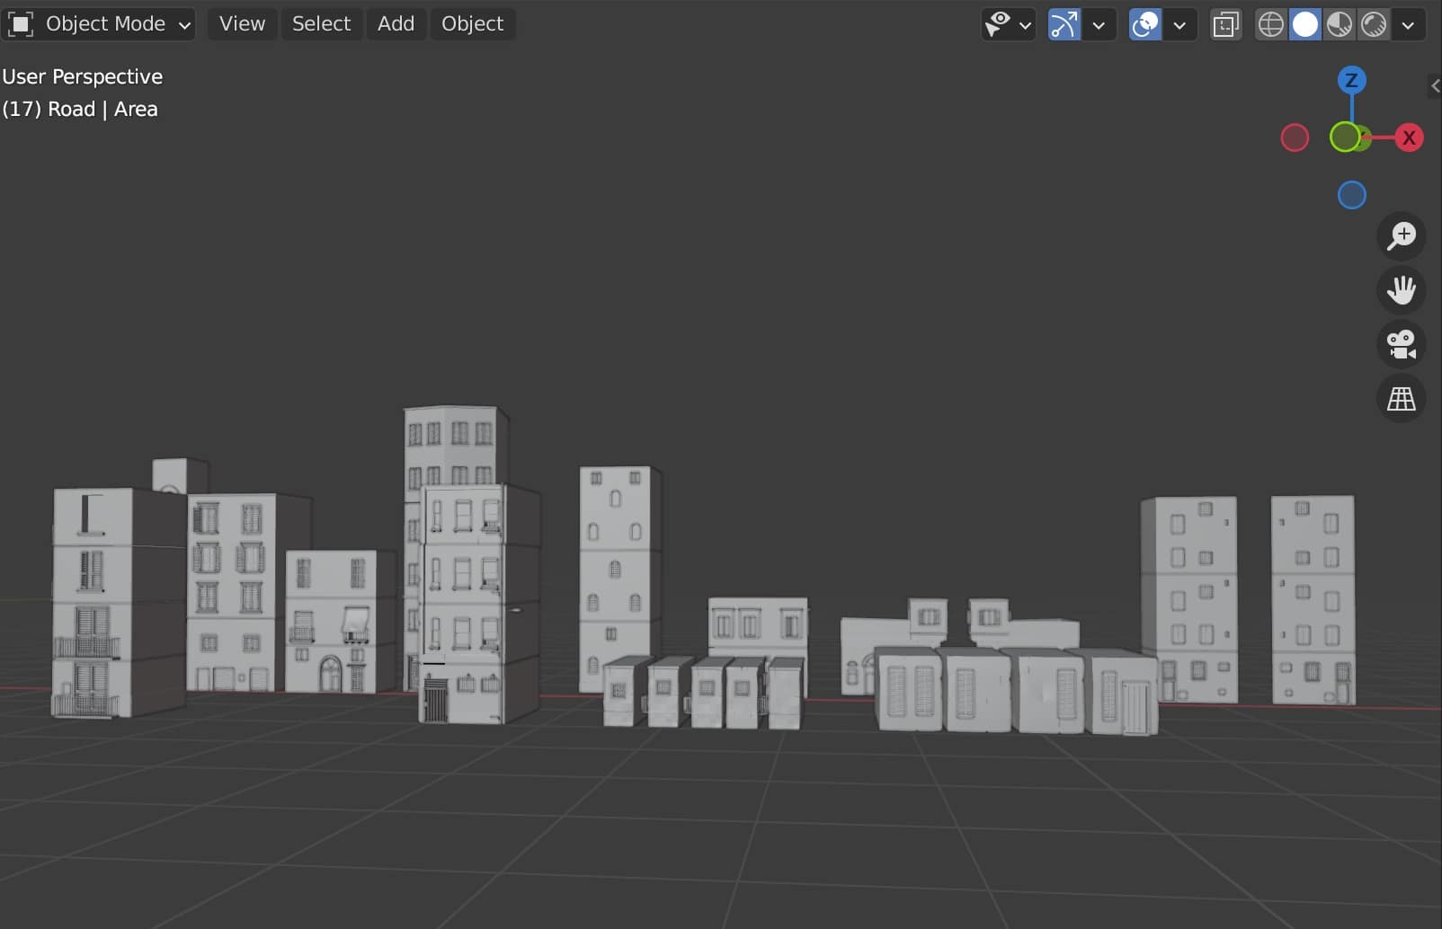Image resolution: width=1442 pixels, height=929 pixels.
Task: Expand the overlays options dropdown arrow
Action: pos(1179,25)
